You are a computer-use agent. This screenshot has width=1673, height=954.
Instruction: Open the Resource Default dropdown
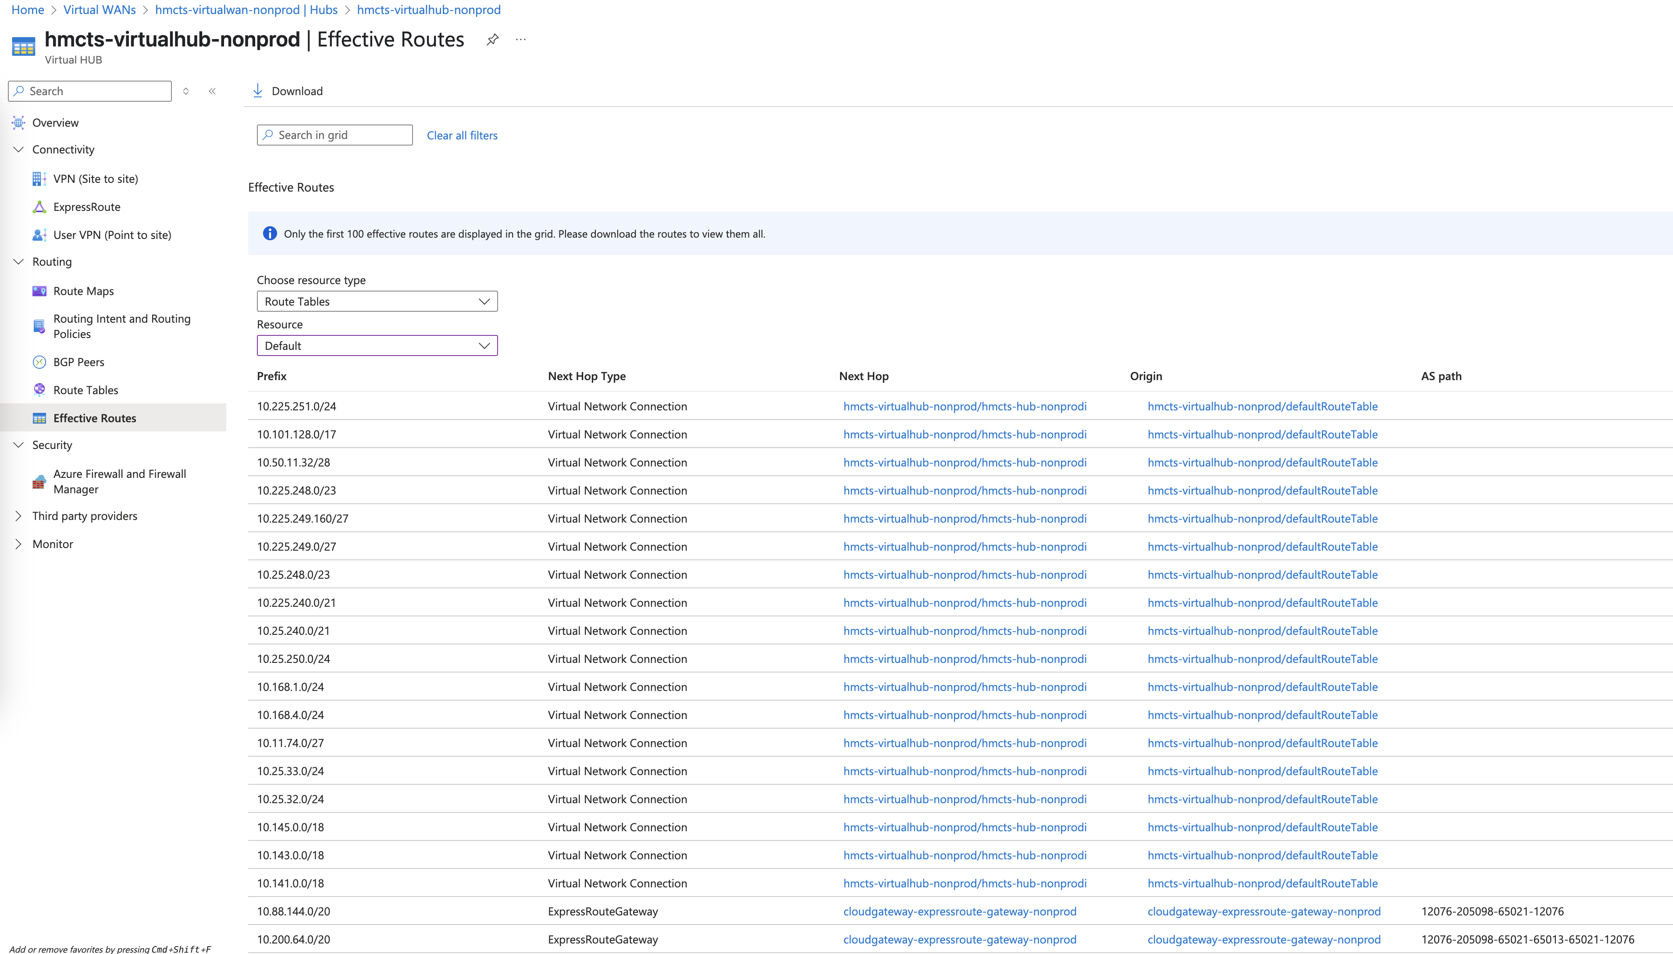click(x=377, y=345)
